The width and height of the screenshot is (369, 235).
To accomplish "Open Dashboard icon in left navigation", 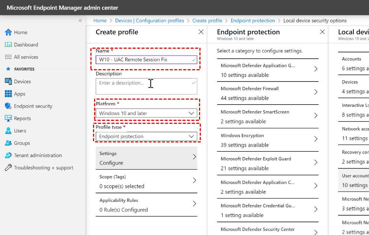I will (x=8, y=45).
